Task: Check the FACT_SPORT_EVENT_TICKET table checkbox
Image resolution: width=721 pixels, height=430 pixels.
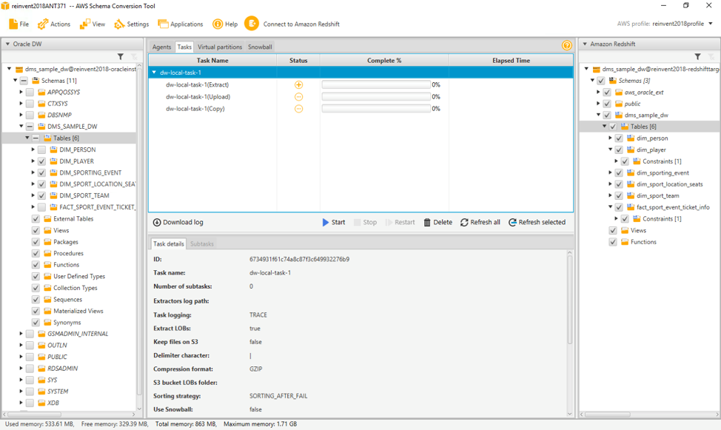Action: click(x=42, y=207)
